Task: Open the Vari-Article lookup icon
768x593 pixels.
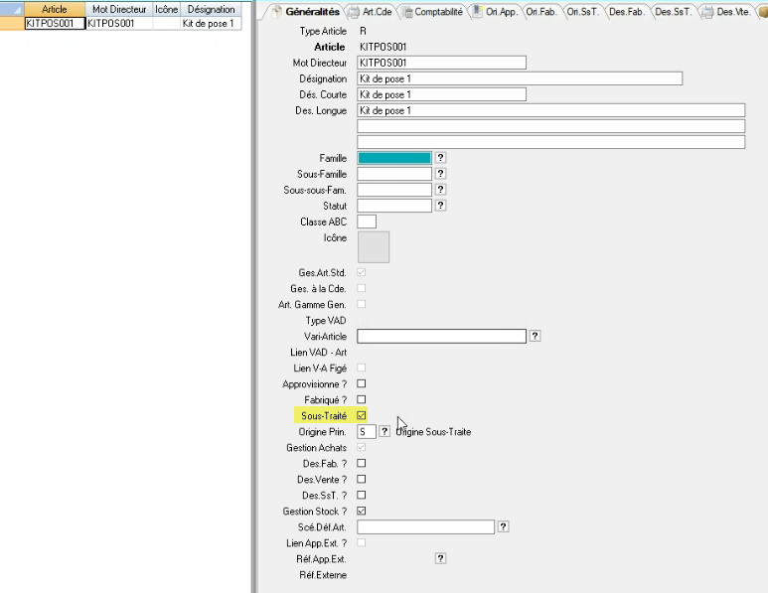Action: click(535, 337)
